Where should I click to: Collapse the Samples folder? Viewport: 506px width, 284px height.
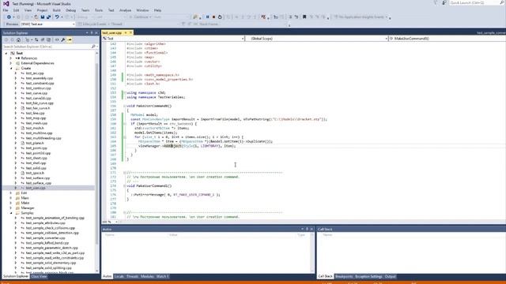pyautogui.click(x=10, y=213)
